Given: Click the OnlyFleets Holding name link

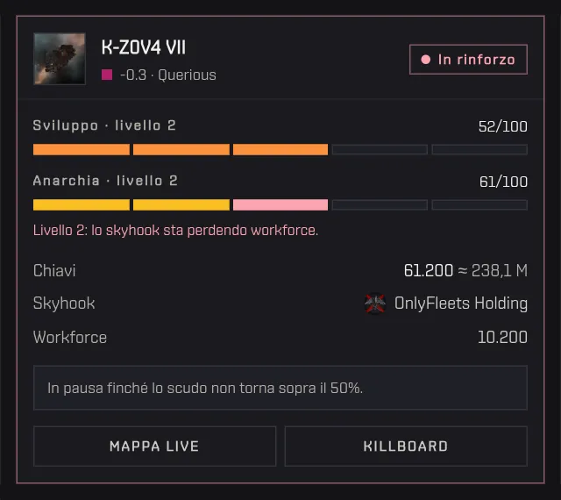Looking at the screenshot, I should (461, 304).
